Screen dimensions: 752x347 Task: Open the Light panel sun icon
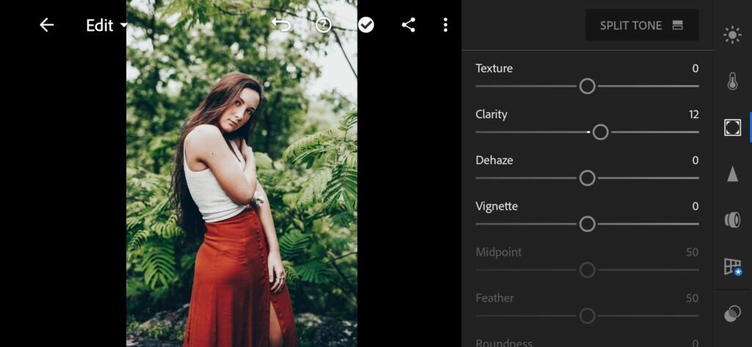[732, 35]
